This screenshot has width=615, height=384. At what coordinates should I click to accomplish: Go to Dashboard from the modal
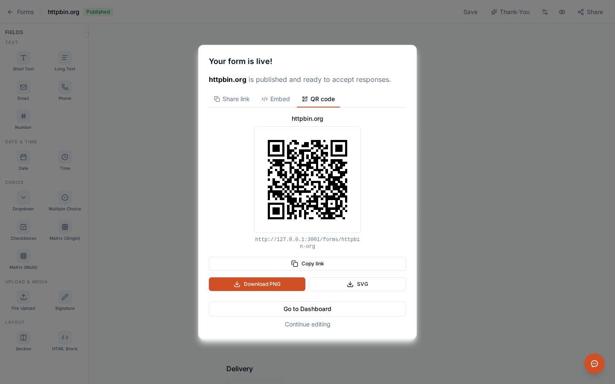tap(307, 309)
